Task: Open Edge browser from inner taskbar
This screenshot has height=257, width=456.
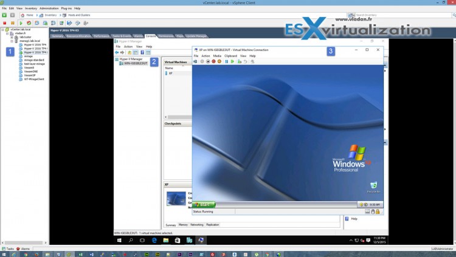Action: pyautogui.click(x=154, y=240)
